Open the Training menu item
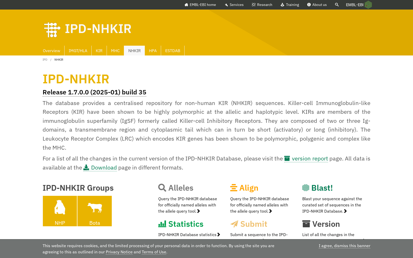This screenshot has height=258, width=413. pos(290,5)
